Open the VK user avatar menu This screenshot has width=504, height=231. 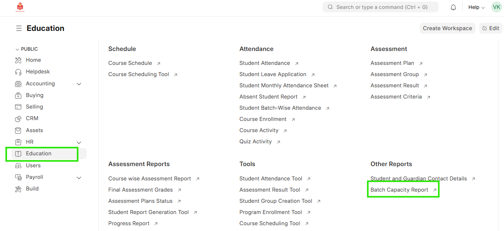(496, 7)
